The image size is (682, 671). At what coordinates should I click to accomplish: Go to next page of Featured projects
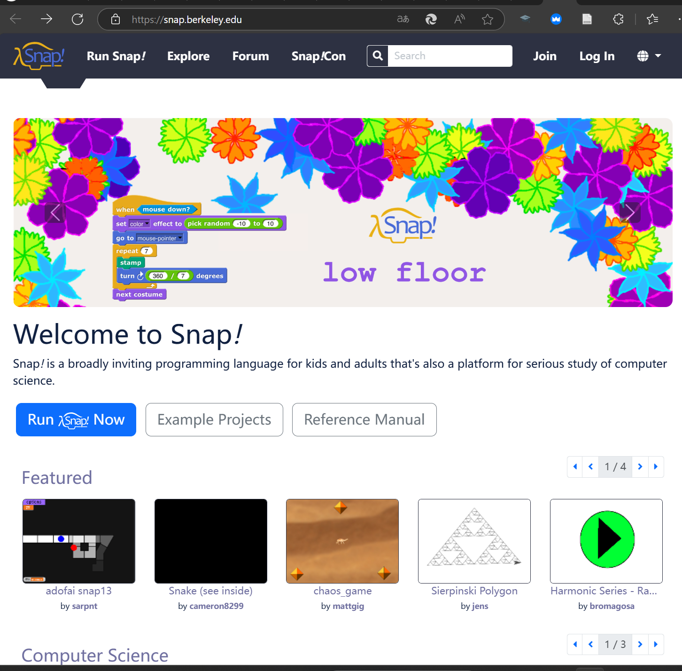click(x=640, y=467)
